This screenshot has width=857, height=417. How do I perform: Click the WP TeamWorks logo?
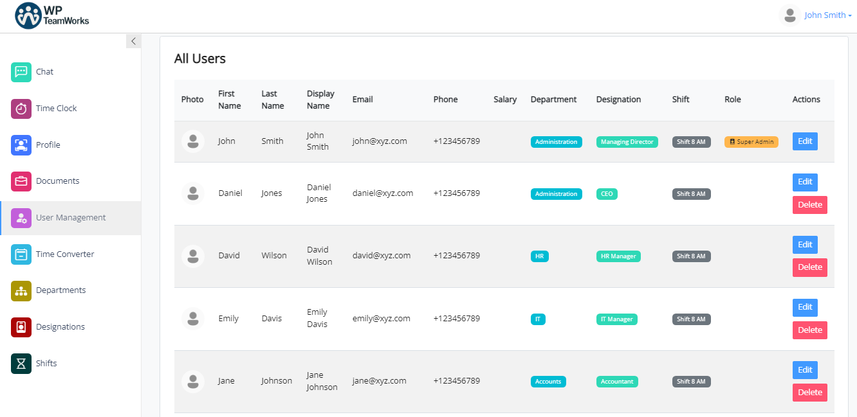click(51, 14)
